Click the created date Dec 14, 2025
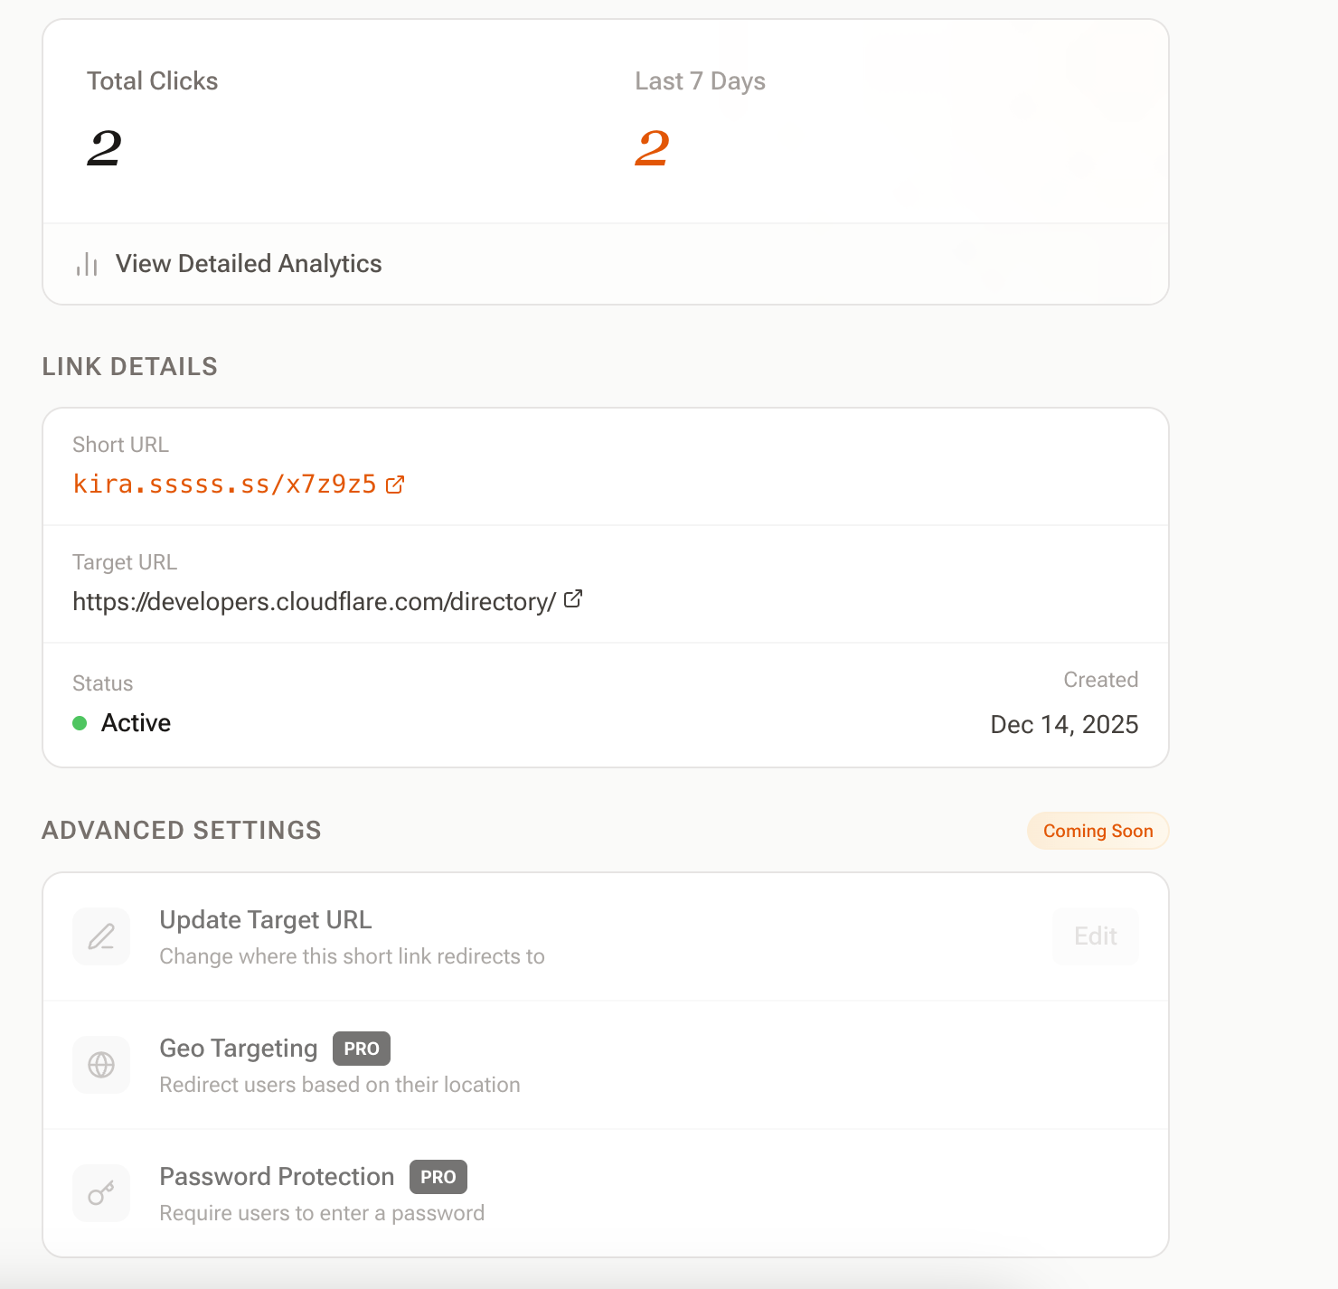 pos(1064,725)
